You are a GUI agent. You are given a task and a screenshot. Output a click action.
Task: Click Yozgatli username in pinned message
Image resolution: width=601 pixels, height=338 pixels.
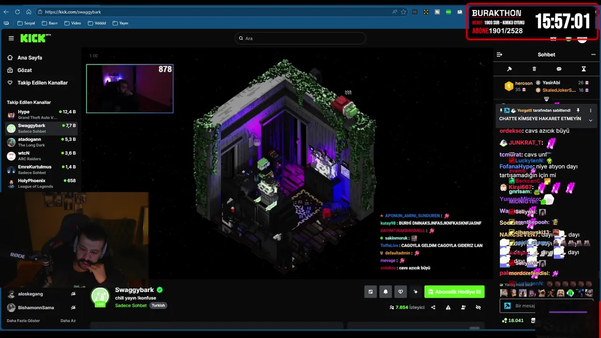524,111
